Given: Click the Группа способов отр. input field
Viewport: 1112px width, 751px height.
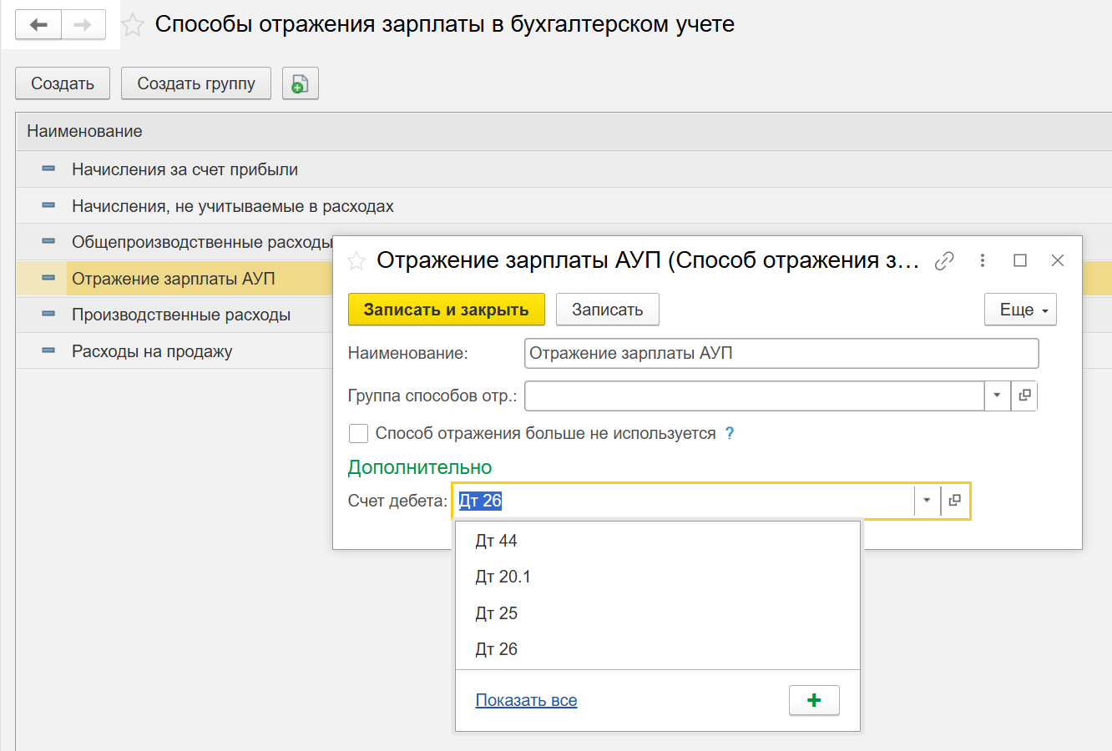Looking at the screenshot, I should point(755,396).
